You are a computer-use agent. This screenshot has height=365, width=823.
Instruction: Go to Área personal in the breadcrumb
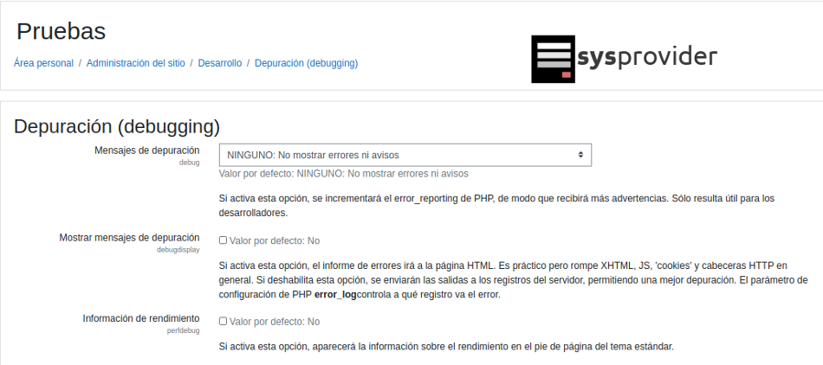[43, 63]
